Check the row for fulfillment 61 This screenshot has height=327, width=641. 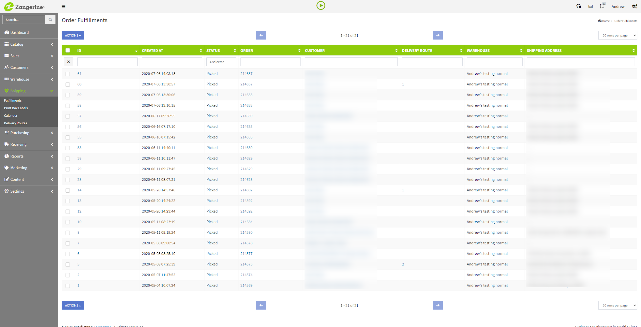[68, 74]
